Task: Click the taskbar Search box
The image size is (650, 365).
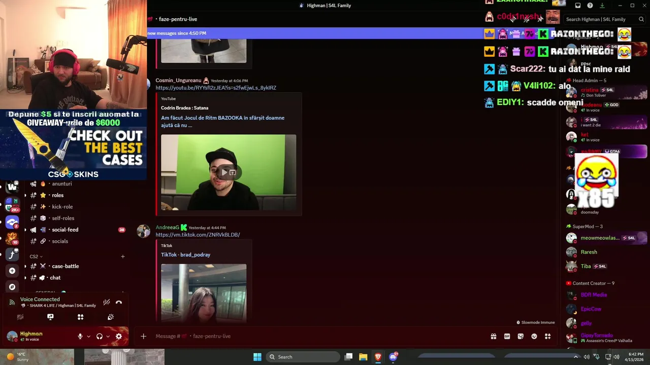Action: click(303, 357)
